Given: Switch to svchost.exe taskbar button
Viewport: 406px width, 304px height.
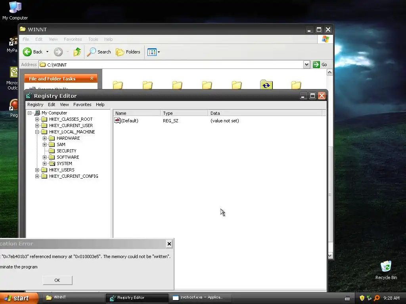Looking at the screenshot, I should coord(200,298).
